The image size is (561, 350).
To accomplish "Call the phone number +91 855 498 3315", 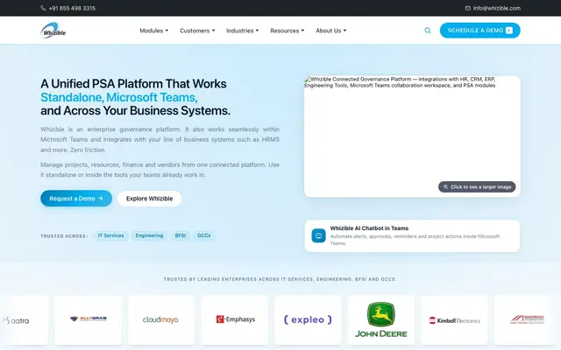I will pyautogui.click(x=72, y=8).
